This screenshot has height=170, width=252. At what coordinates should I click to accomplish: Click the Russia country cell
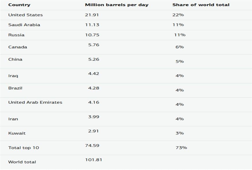(16, 35)
